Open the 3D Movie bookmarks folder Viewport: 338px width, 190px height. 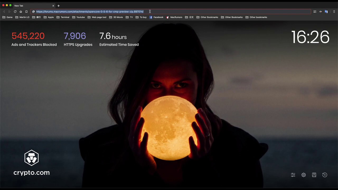point(116,17)
